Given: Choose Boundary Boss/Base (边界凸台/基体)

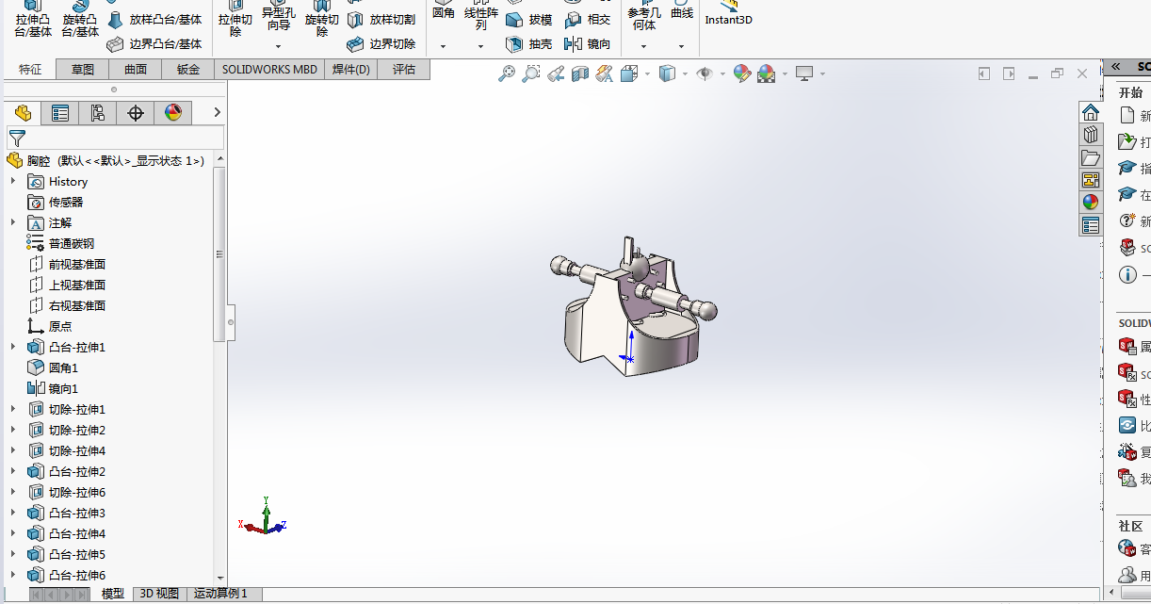Looking at the screenshot, I should 154,43.
